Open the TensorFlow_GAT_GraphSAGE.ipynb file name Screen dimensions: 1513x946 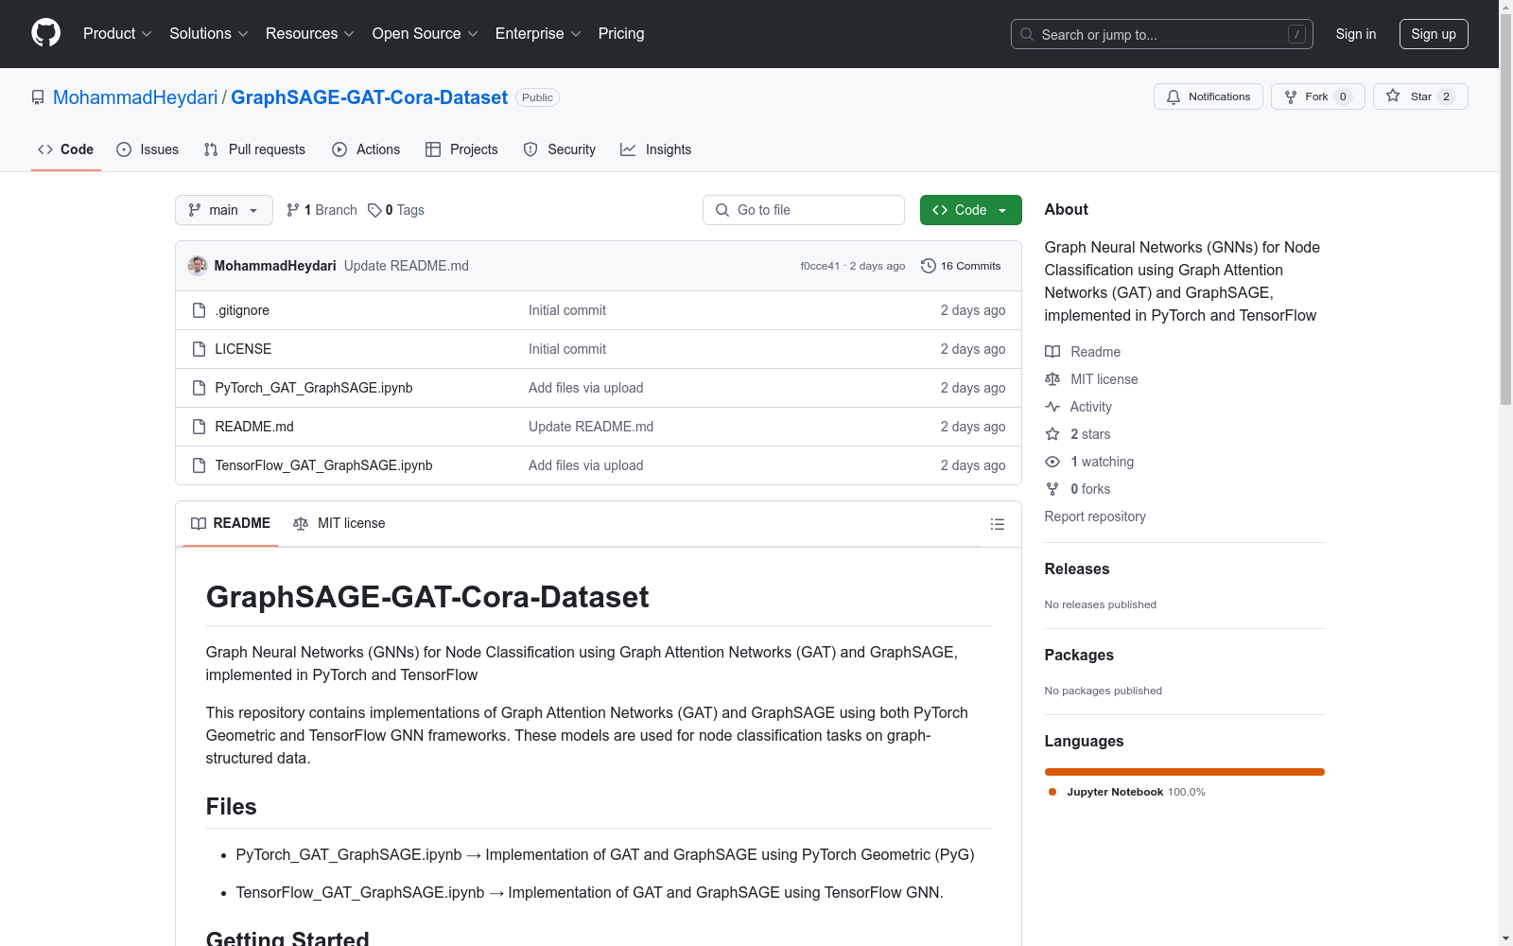pyautogui.click(x=323, y=465)
